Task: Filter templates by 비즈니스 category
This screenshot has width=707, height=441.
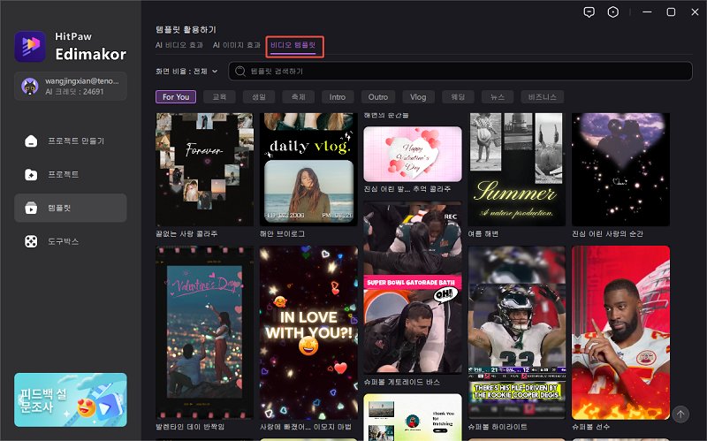Action: click(543, 97)
